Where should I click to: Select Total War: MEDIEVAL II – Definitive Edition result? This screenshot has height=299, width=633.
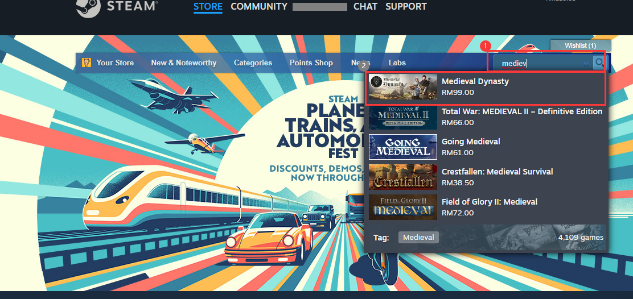(486, 117)
